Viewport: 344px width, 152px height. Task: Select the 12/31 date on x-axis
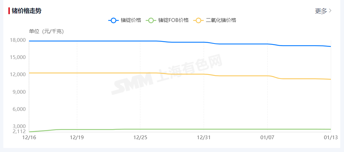pos(204,137)
